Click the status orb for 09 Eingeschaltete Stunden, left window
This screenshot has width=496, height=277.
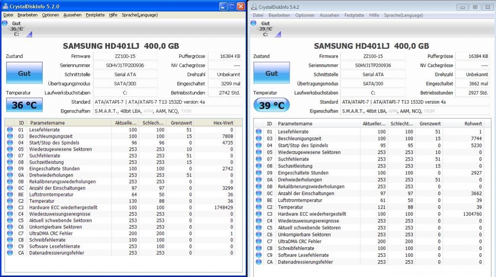coord(10,169)
